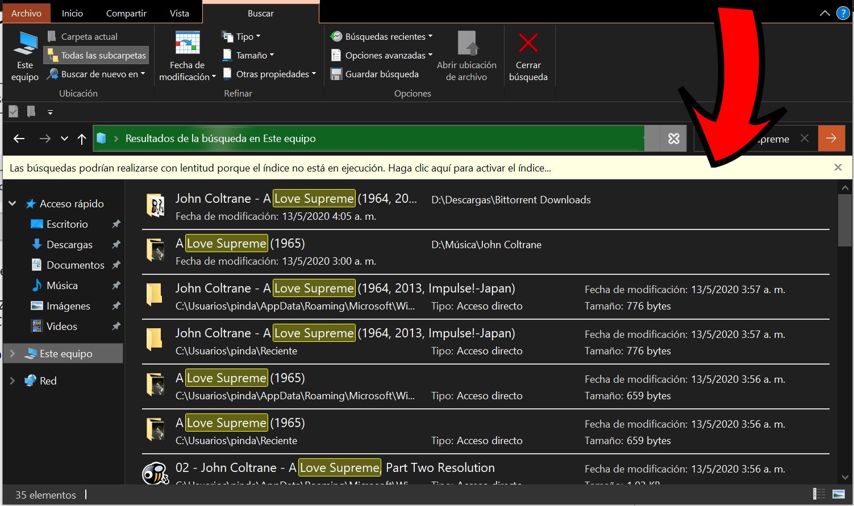The width and height of the screenshot is (854, 506).
Task: Click the back arrow navigation button
Action: click(x=19, y=139)
